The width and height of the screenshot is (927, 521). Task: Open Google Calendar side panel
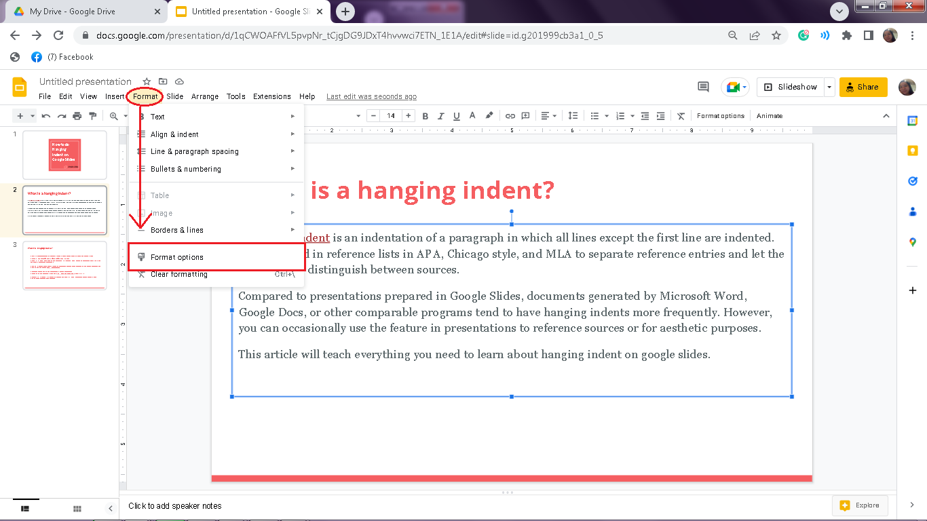click(913, 120)
